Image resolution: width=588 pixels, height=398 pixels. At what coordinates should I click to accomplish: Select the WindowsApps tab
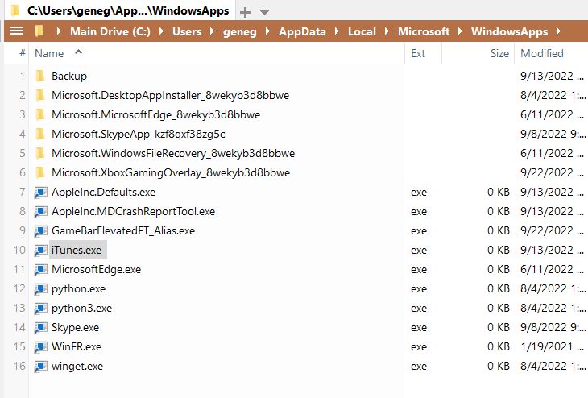[121, 10]
